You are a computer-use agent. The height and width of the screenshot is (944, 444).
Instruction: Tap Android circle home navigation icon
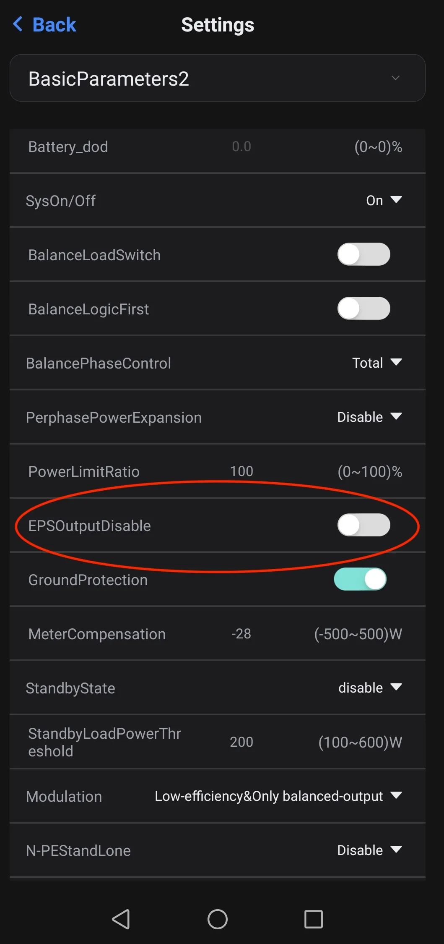point(218,919)
